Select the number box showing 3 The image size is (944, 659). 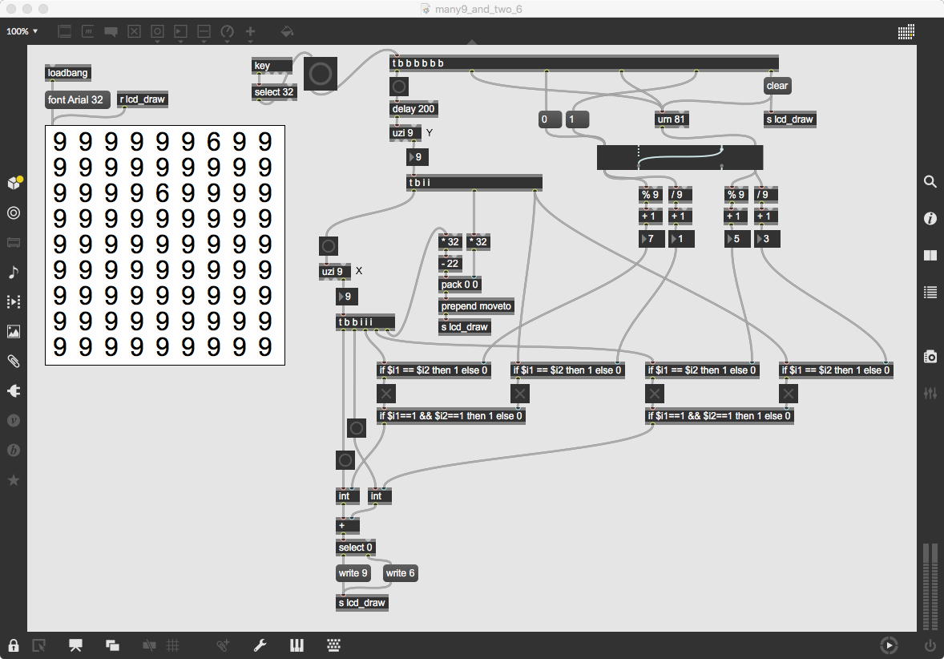pyautogui.click(x=767, y=239)
